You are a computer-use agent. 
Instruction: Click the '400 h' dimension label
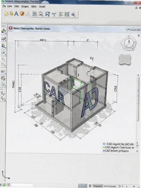click(x=43, y=40)
